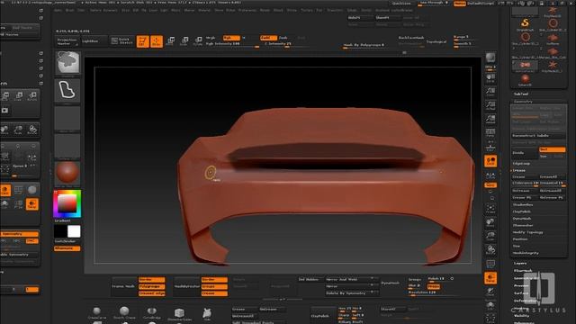
Task: Open the Alpha menu
Action: click(x=58, y=10)
